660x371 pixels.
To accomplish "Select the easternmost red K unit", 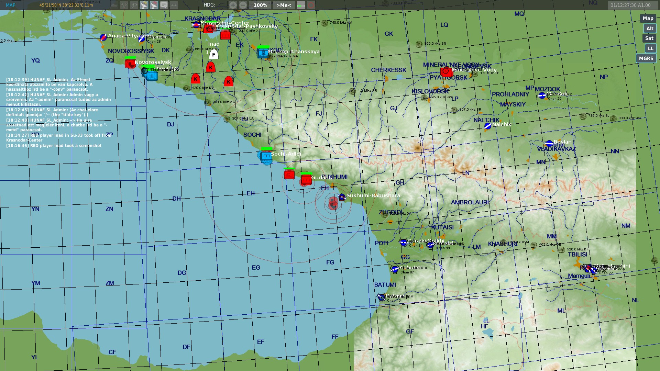I will (229, 81).
